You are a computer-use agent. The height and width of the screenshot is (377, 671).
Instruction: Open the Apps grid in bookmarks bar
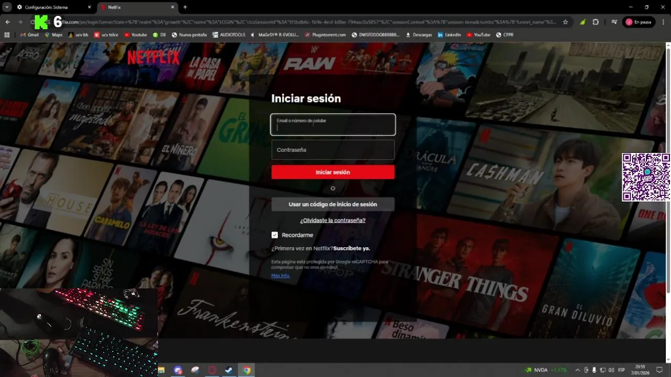click(7, 35)
